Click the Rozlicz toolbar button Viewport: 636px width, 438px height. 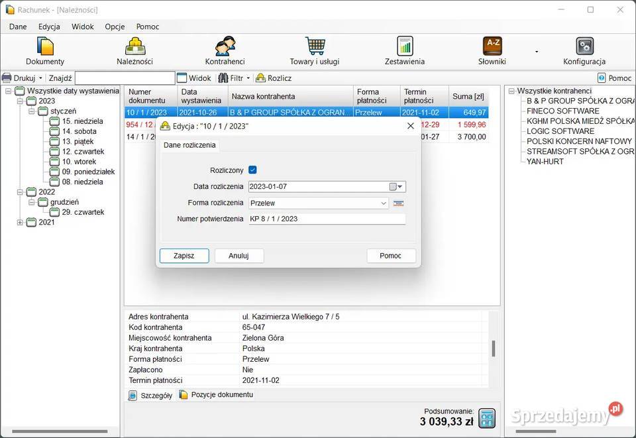pyautogui.click(x=274, y=78)
